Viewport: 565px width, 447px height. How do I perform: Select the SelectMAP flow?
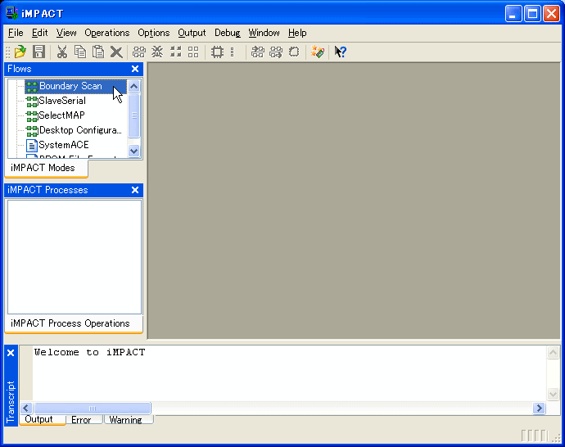pos(61,115)
